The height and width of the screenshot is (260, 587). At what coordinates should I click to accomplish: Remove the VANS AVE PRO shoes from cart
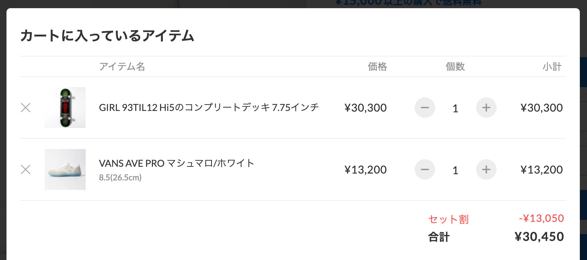pos(26,169)
